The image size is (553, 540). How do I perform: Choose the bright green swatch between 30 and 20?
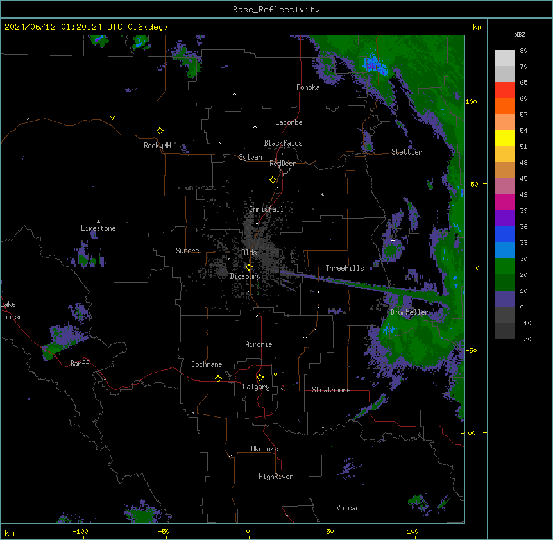coord(504,267)
